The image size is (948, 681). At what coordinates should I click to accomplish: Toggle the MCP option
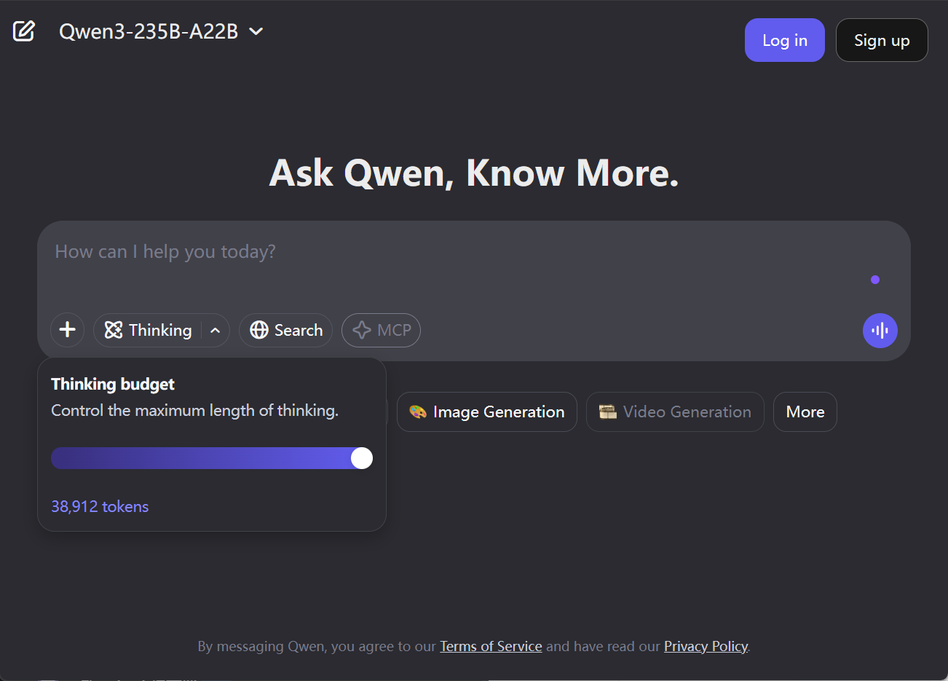(x=381, y=331)
